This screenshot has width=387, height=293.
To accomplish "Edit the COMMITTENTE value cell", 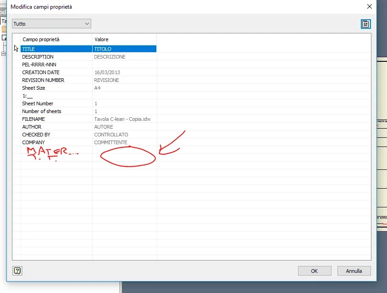I will pyautogui.click(x=124, y=142).
